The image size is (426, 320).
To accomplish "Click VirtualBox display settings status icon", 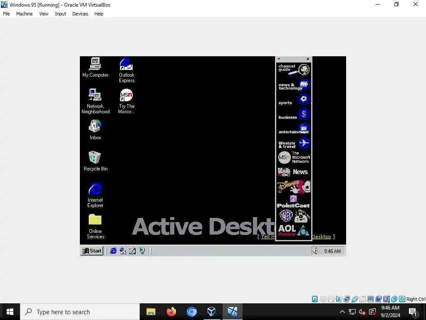I will 370,299.
